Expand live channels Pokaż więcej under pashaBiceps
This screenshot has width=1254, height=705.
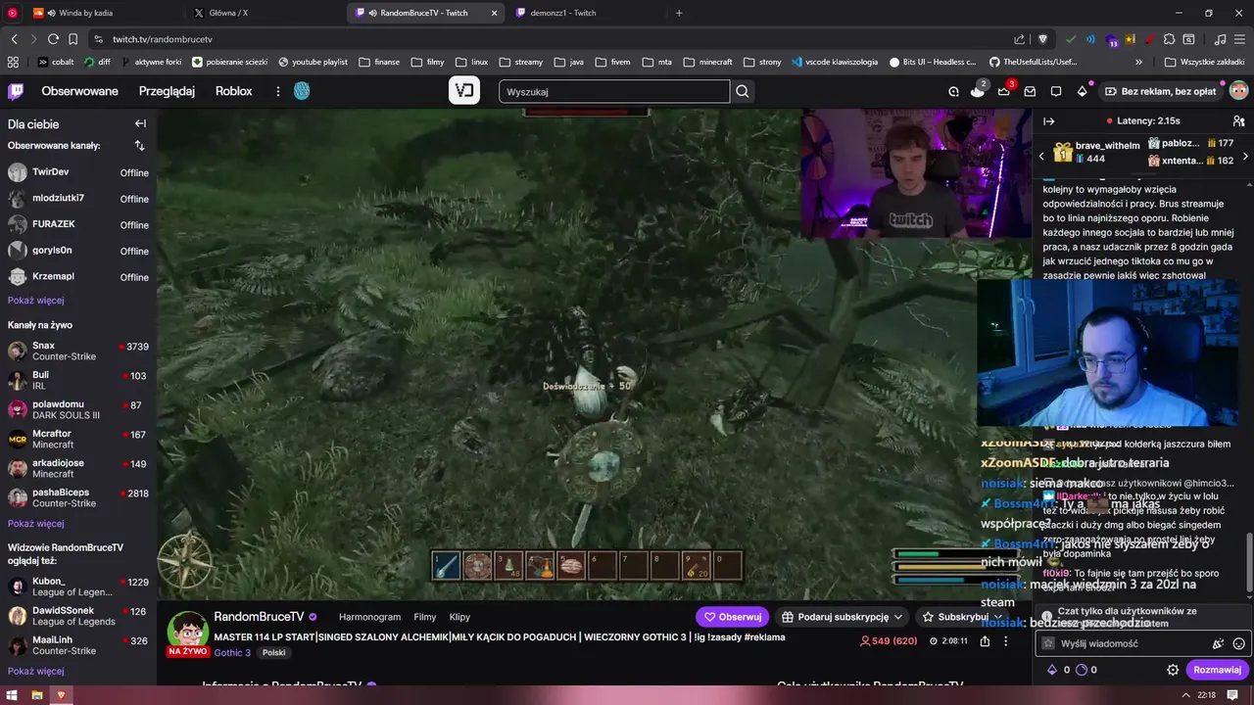pos(36,524)
